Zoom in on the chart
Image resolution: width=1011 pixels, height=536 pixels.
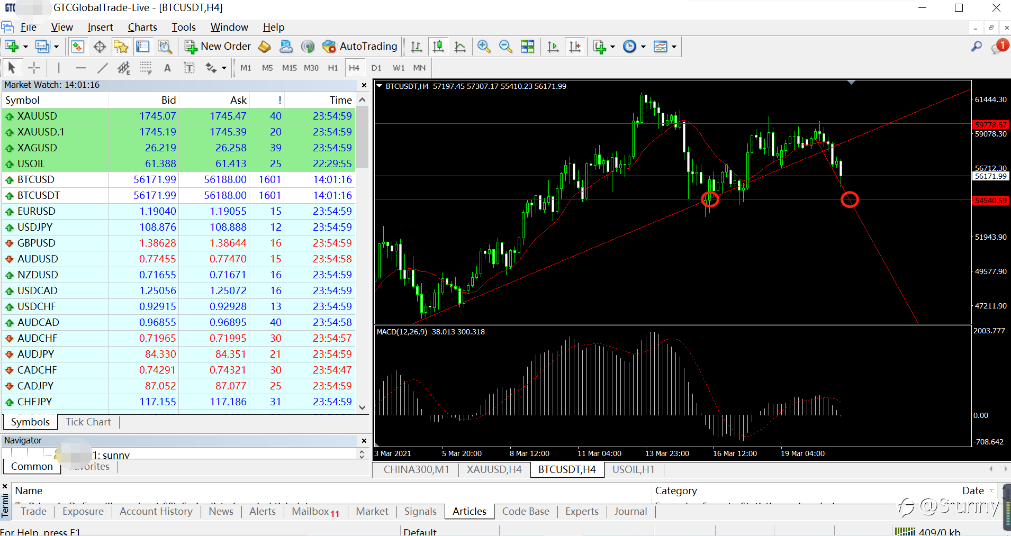(484, 47)
